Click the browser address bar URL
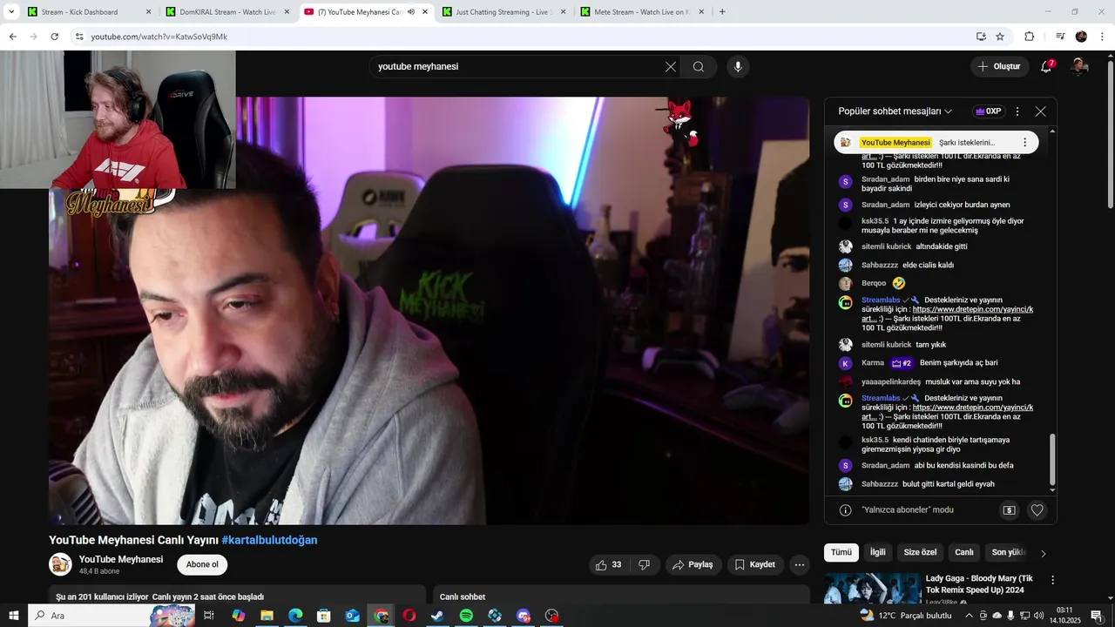This screenshot has height=627, width=1115. tap(159, 37)
